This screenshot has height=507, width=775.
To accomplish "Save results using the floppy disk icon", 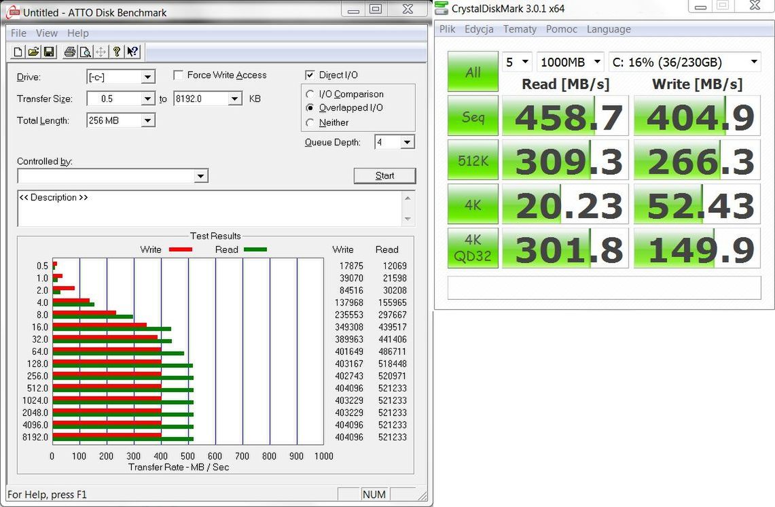I will [x=49, y=52].
